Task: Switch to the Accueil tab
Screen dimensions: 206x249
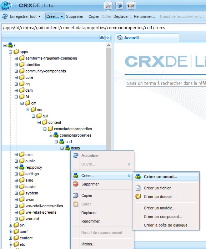Action: (x=147, y=38)
